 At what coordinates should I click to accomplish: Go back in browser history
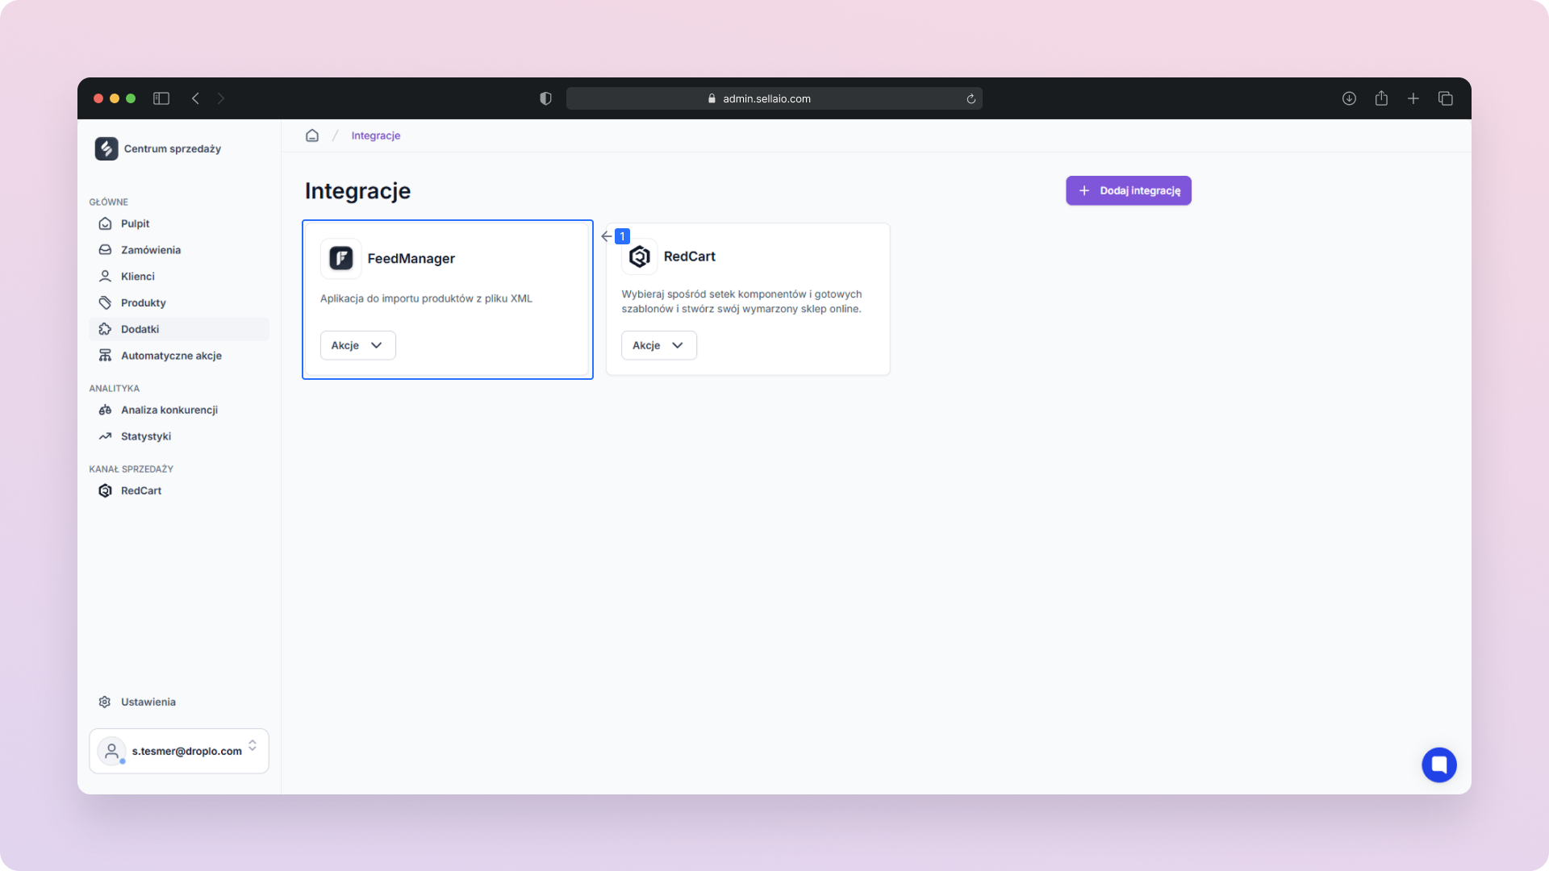tap(195, 98)
